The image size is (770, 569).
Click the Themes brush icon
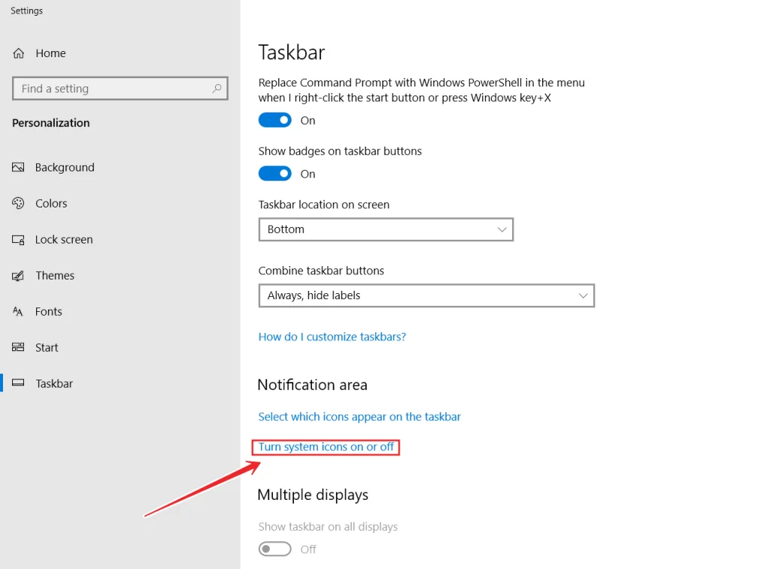(x=18, y=275)
